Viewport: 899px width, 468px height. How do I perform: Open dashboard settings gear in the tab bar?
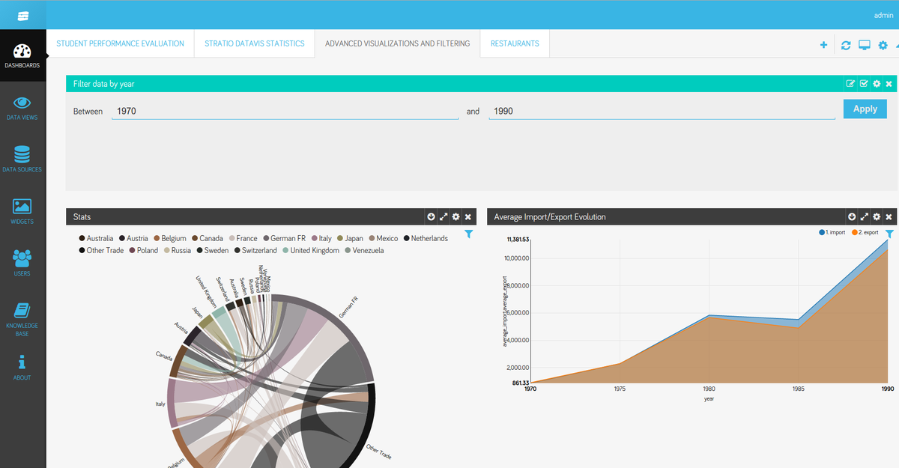(x=883, y=45)
